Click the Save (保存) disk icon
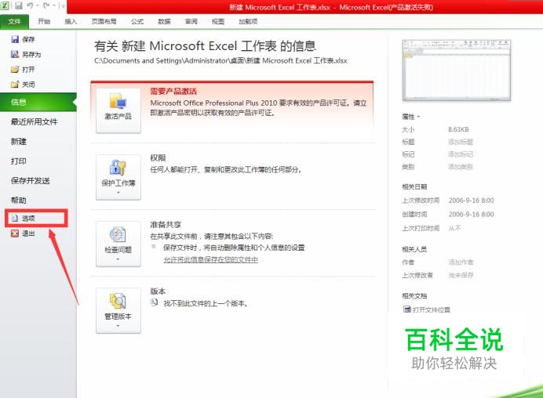The width and height of the screenshot is (543, 398). click(15, 39)
